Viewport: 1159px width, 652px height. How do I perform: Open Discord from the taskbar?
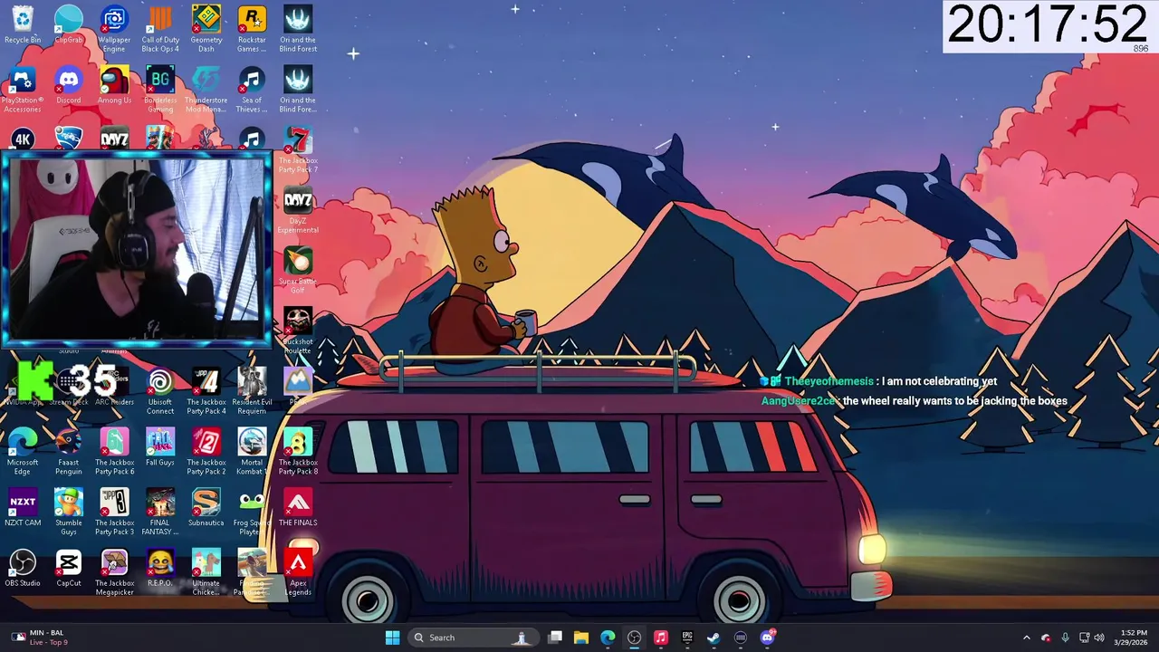(768, 638)
